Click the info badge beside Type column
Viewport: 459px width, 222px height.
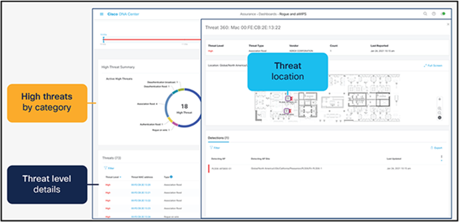click(171, 177)
